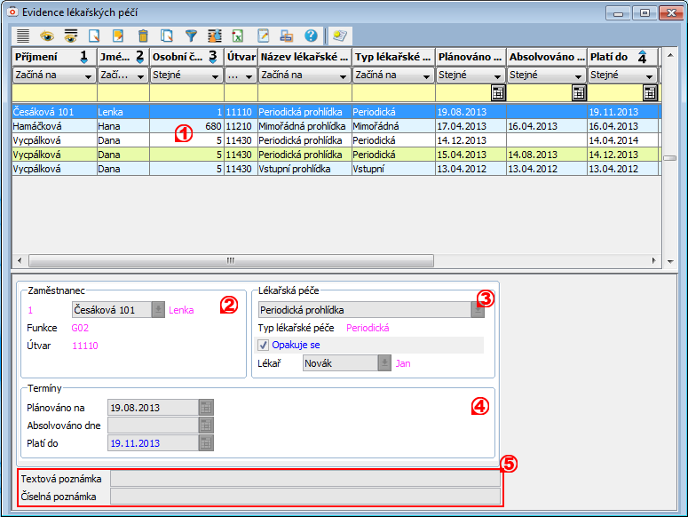Viewport: 688px width, 517px height.
Task: Click the Excel export toolbar icon
Action: point(238,36)
